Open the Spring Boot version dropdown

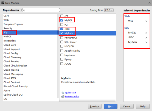(109, 10)
